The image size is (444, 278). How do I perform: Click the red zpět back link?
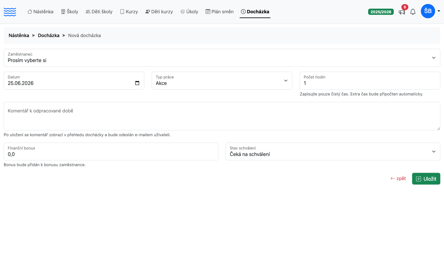(x=398, y=179)
